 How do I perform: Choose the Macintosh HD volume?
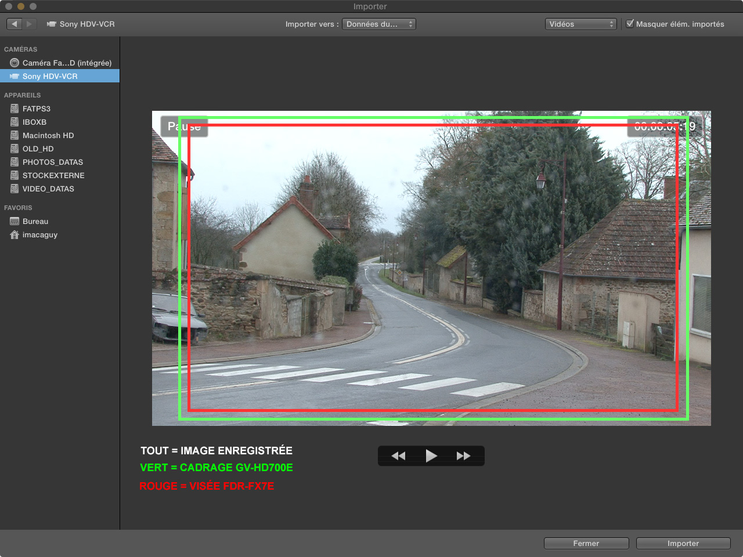48,135
